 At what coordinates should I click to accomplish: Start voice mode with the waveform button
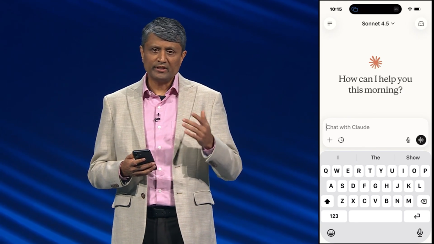[x=421, y=140]
